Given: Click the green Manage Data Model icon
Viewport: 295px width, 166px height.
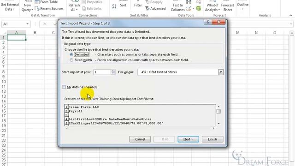Looking at the screenshot, I should pos(199,8).
